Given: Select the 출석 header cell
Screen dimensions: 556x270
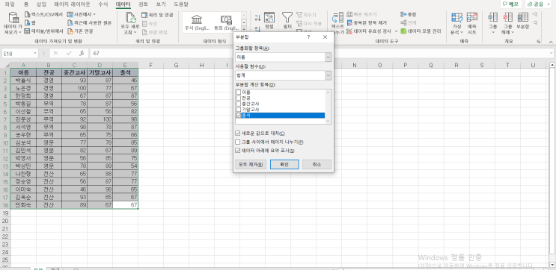Looking at the screenshot, I should 125,72.
